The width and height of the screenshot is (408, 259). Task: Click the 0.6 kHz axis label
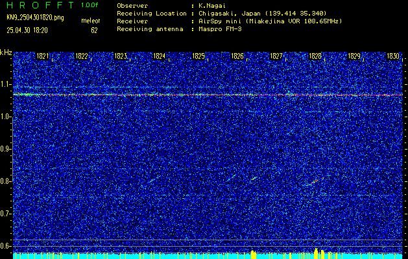coord(6,246)
